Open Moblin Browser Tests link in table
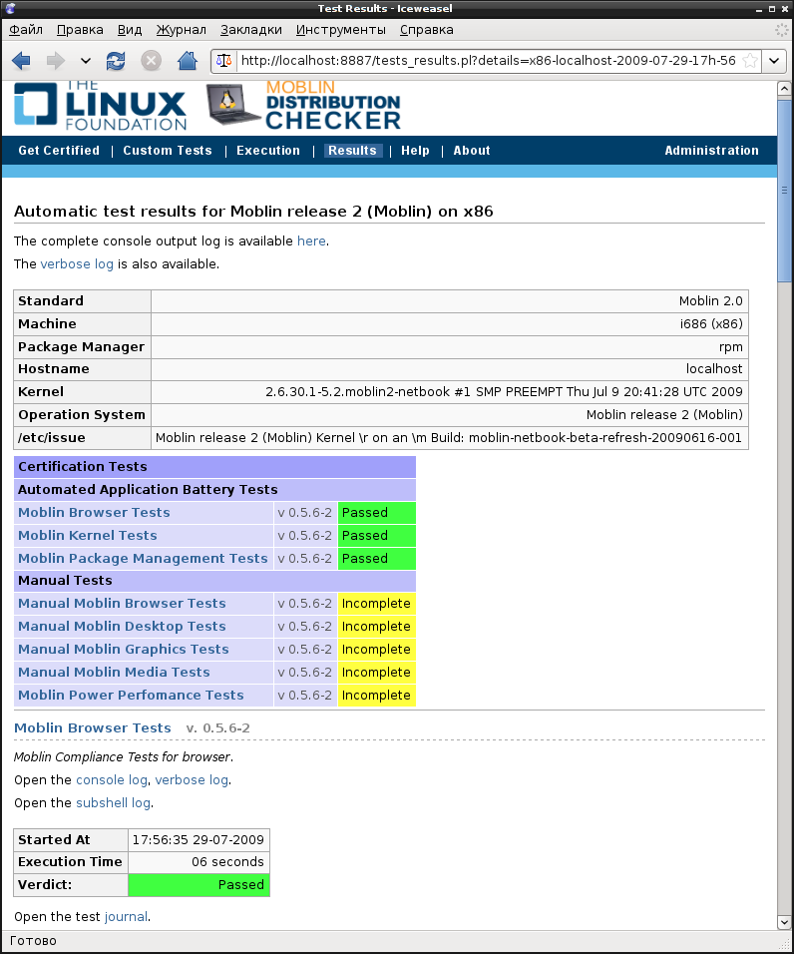Screen dimensions: 794x954 94,512
